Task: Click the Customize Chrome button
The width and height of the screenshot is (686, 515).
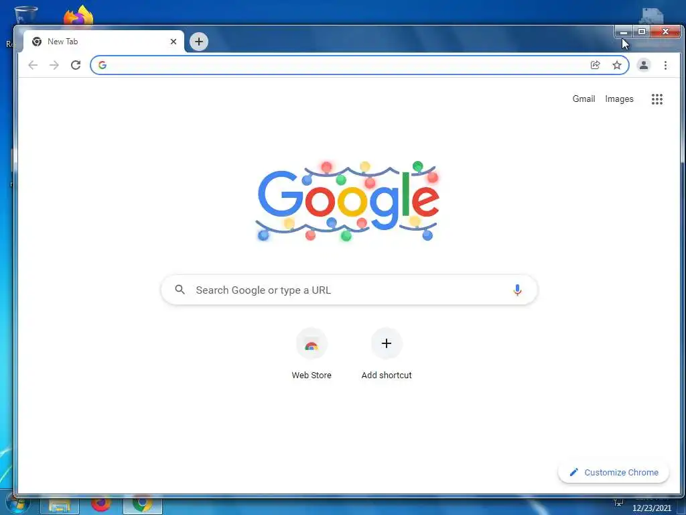Action: (x=614, y=473)
